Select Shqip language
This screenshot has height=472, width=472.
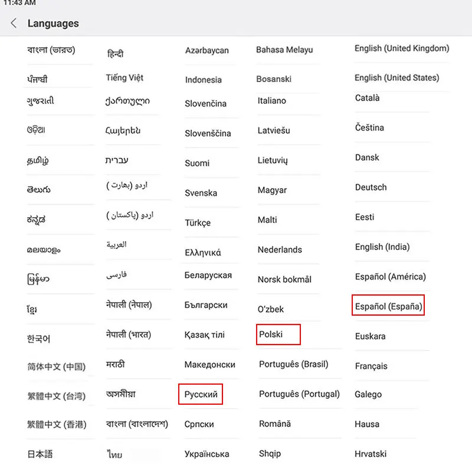[270, 454]
